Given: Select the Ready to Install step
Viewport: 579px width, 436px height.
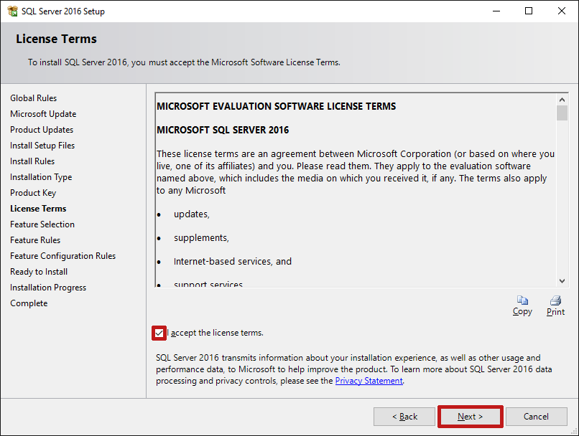Looking at the screenshot, I should pos(38,271).
